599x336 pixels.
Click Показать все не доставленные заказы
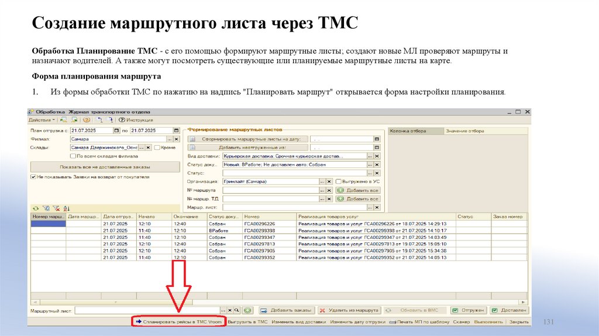click(105, 167)
